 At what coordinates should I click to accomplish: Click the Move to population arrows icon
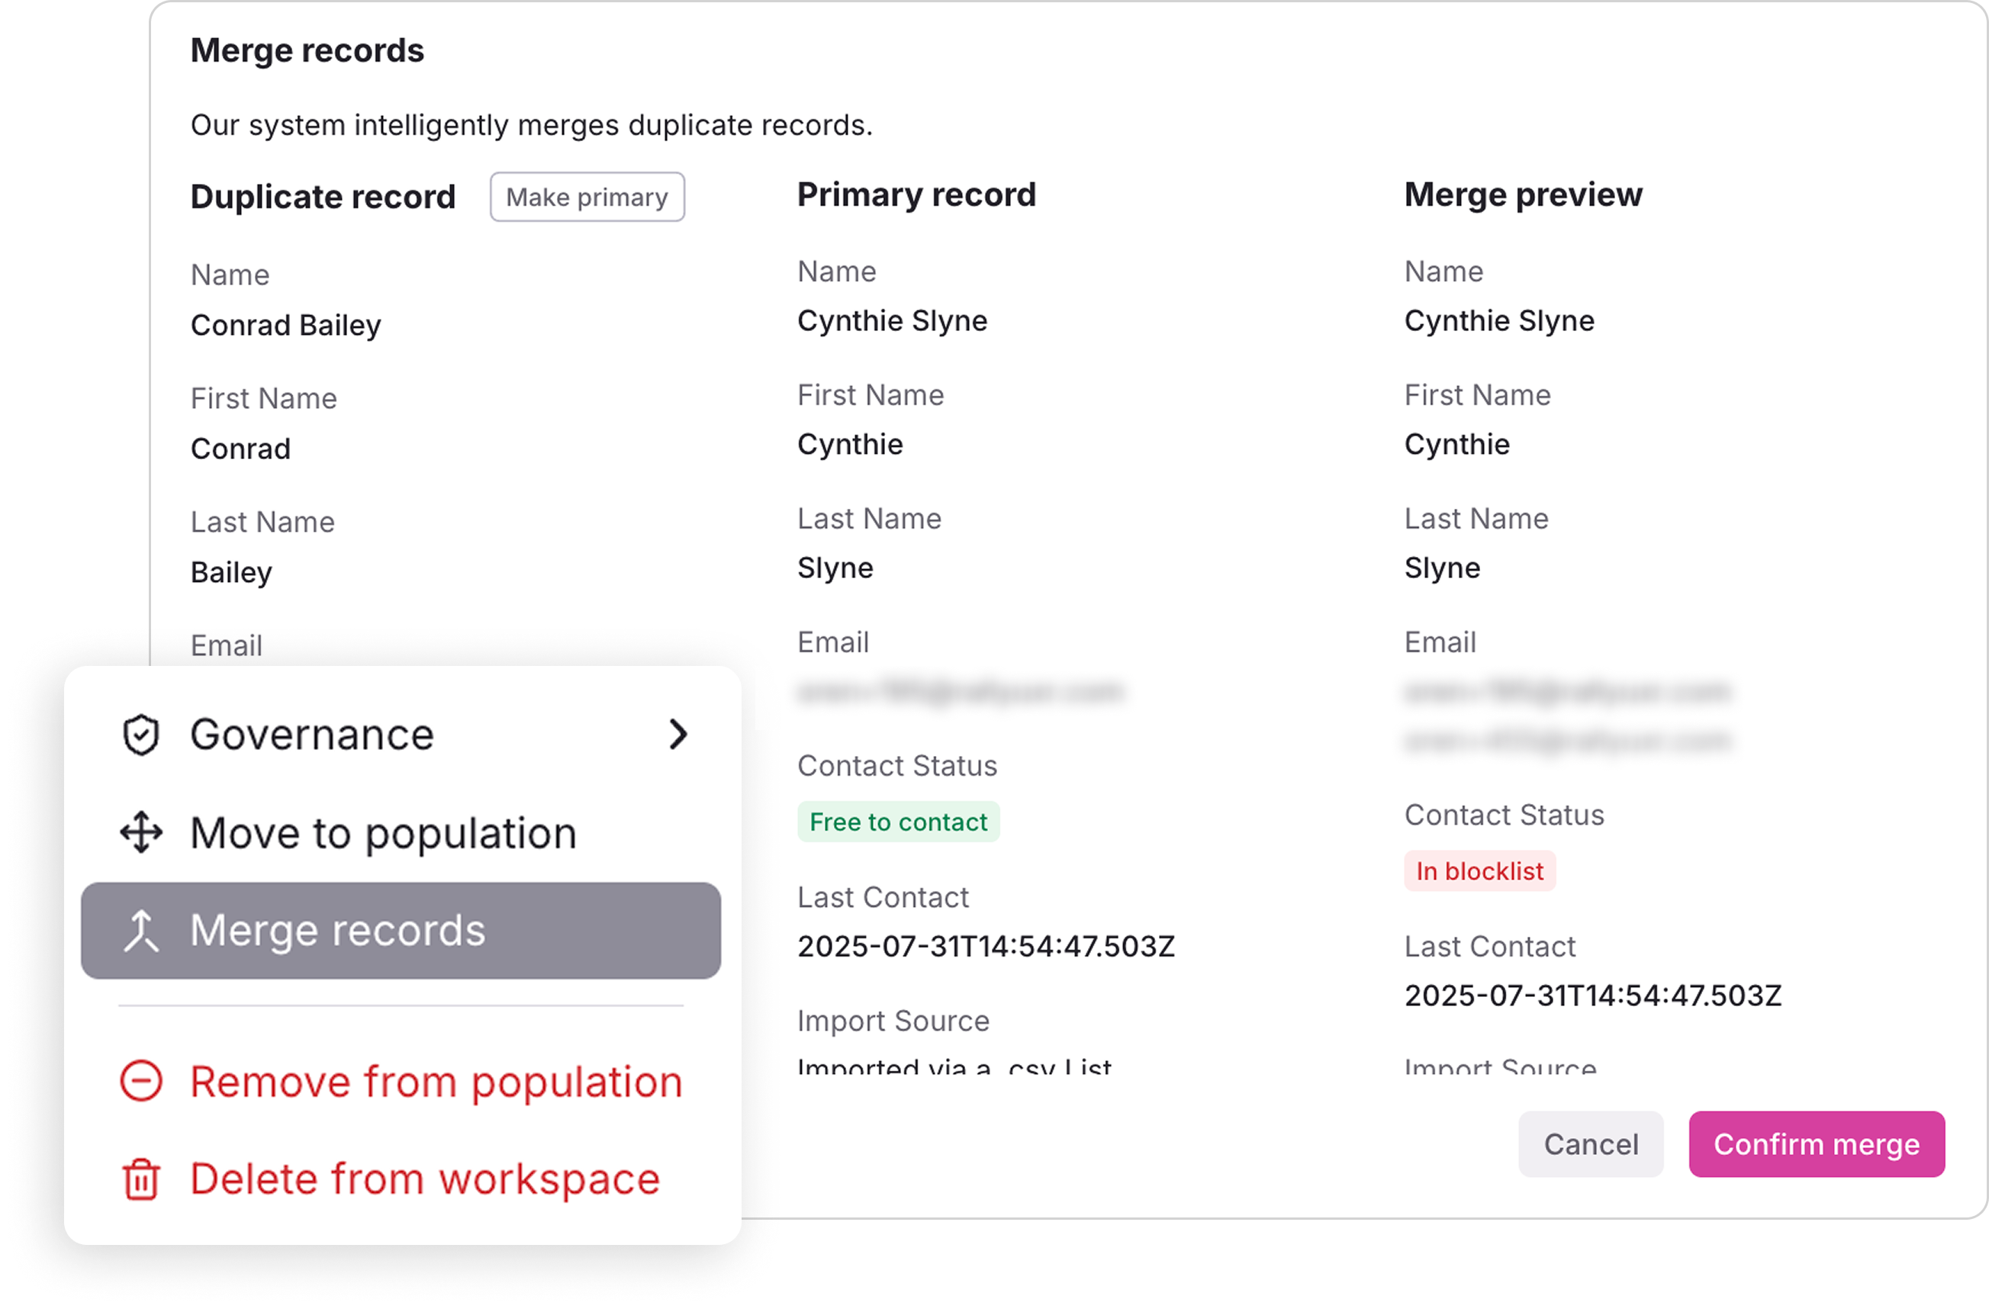[x=140, y=833]
